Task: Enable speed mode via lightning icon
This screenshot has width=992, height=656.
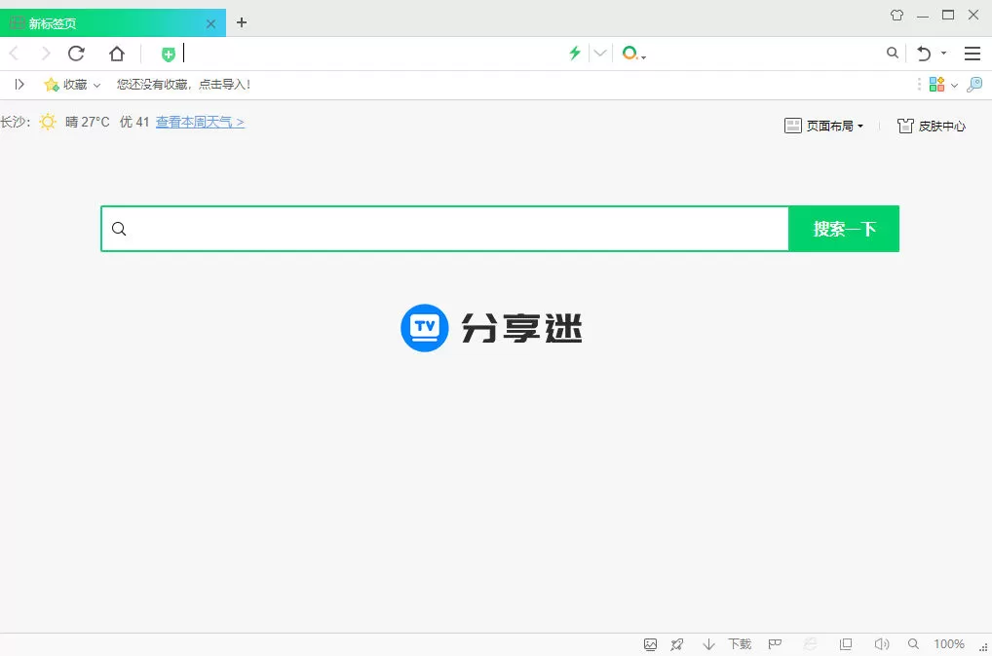Action: [574, 54]
